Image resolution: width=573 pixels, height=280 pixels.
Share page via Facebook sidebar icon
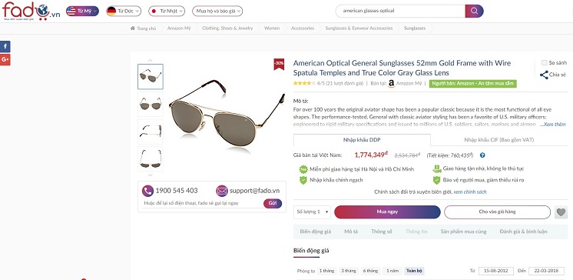(x=5, y=46)
